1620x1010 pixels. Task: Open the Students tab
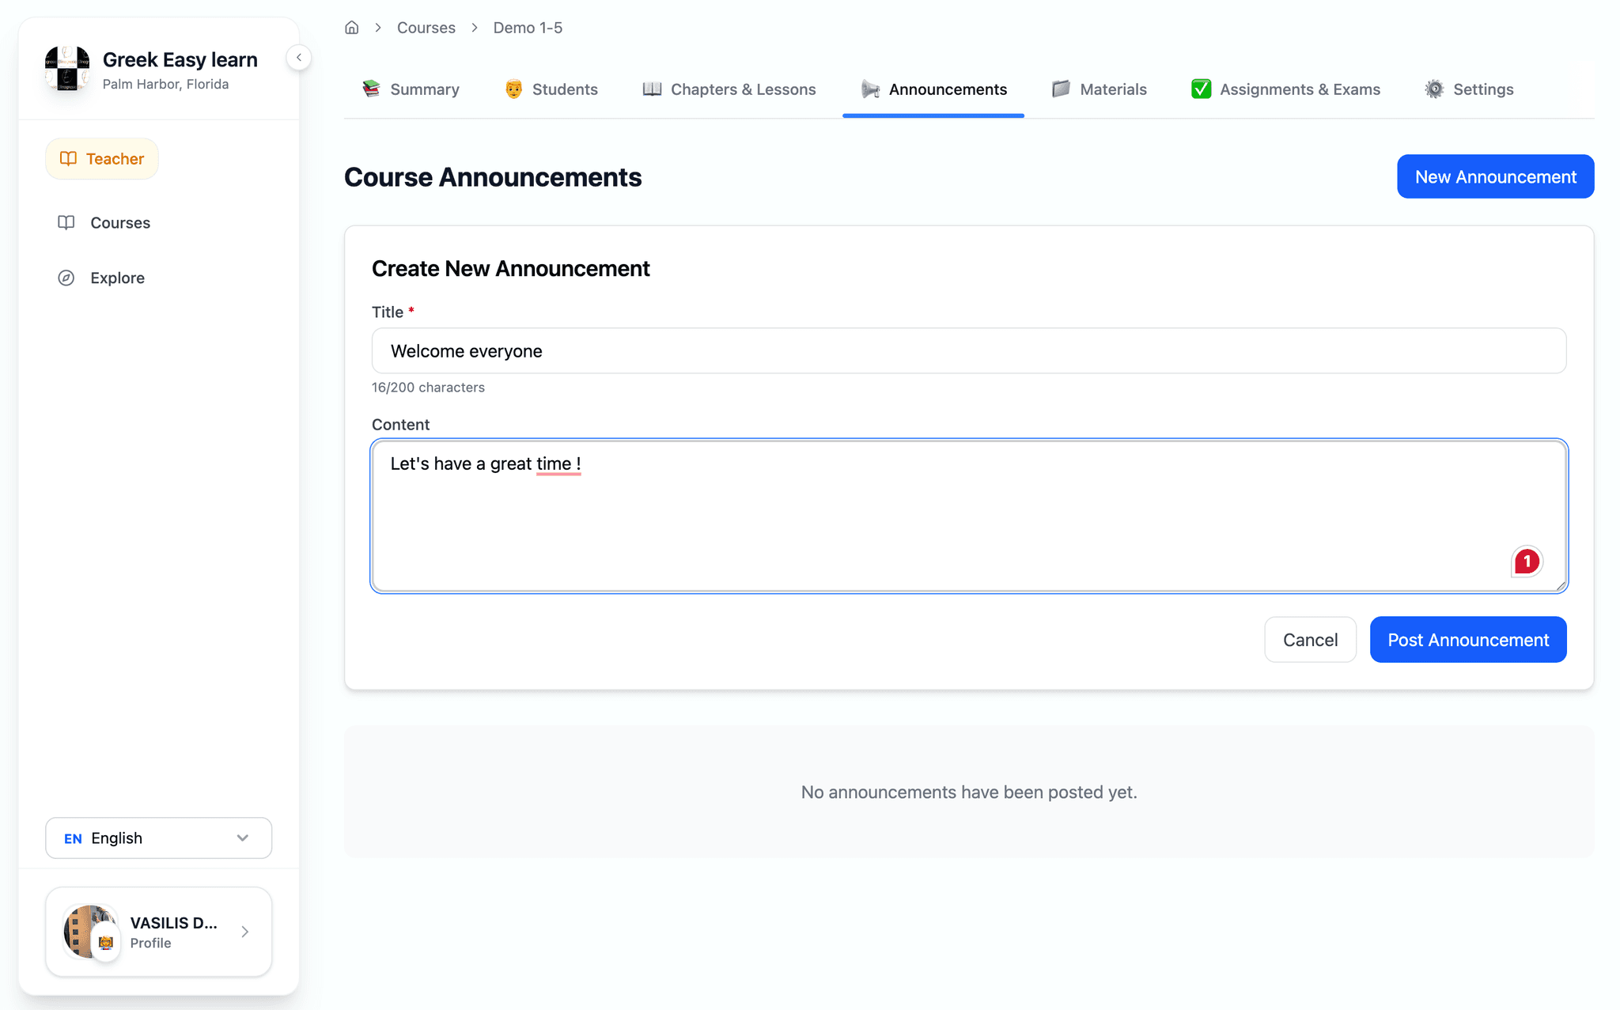tap(551, 89)
